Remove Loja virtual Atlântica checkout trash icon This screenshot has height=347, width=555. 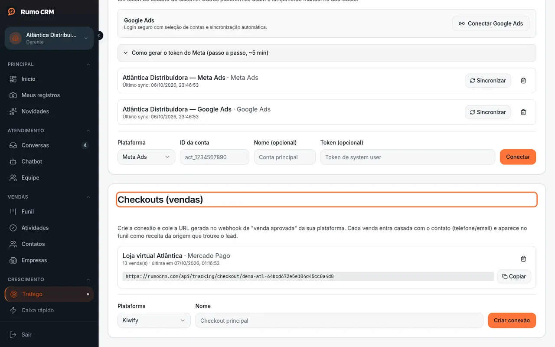point(523,259)
